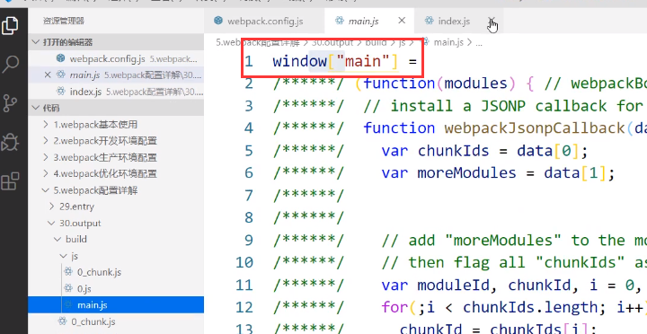Open the Search activity bar icon

(x=10, y=65)
